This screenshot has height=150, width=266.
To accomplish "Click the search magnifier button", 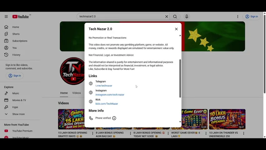I will coord(175,17).
